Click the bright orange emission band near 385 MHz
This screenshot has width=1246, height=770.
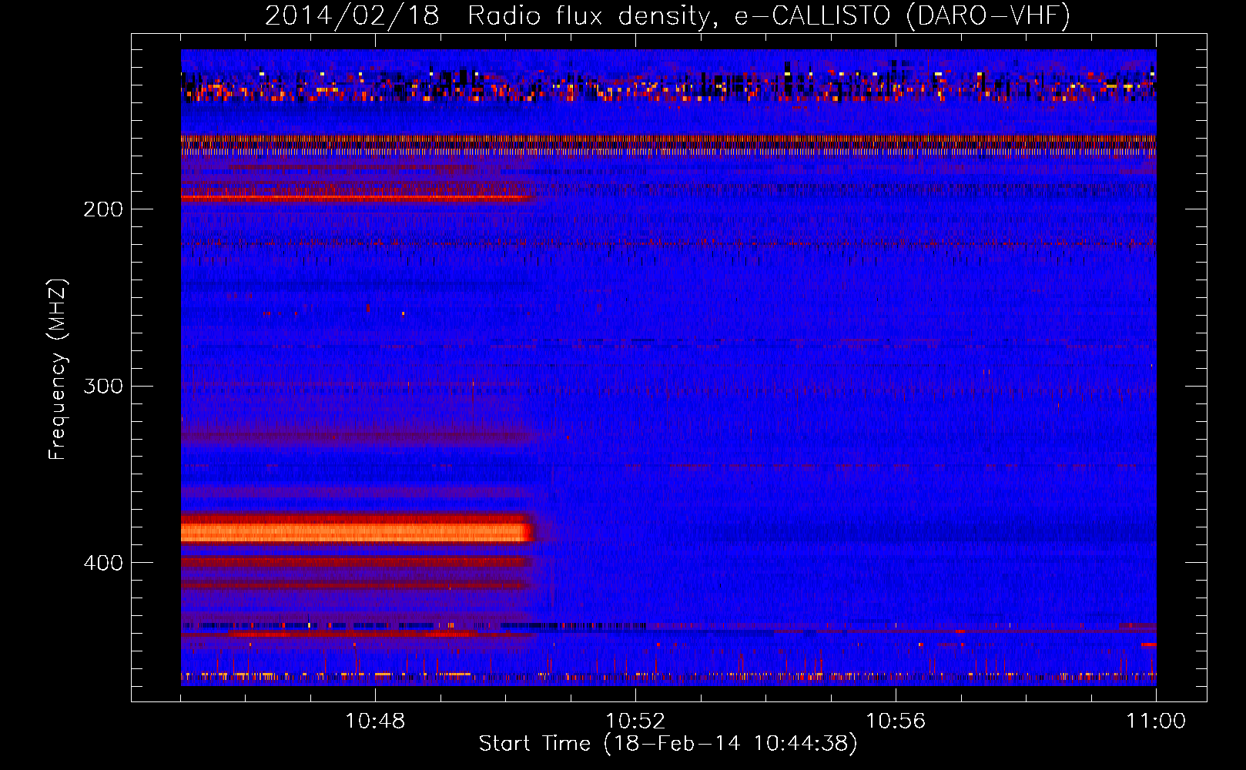pos(357,531)
